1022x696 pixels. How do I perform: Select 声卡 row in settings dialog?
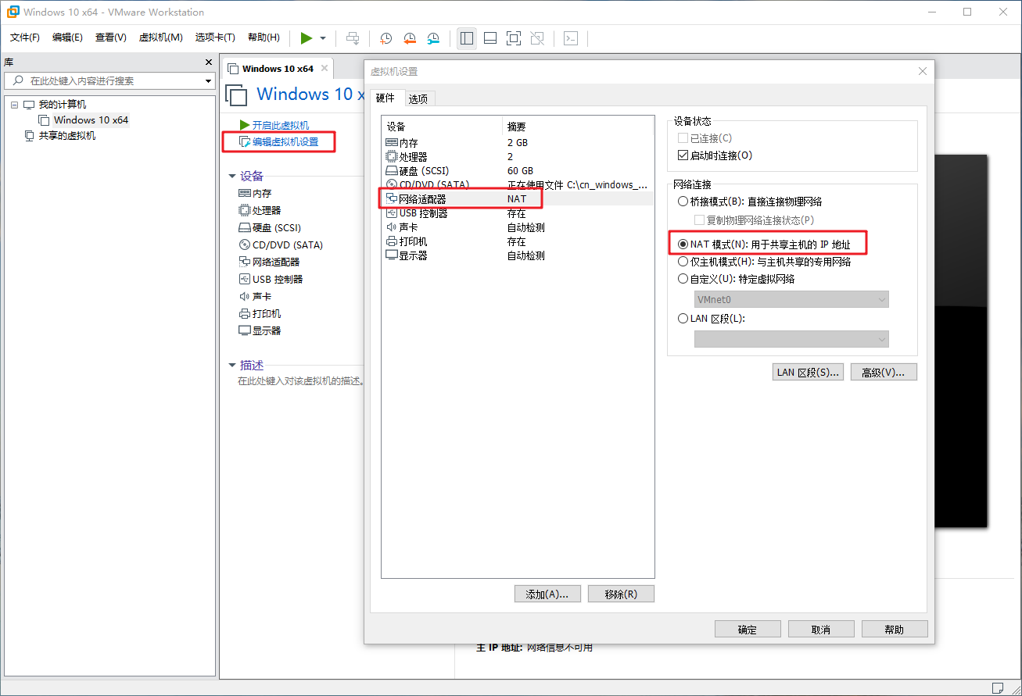[x=517, y=227]
